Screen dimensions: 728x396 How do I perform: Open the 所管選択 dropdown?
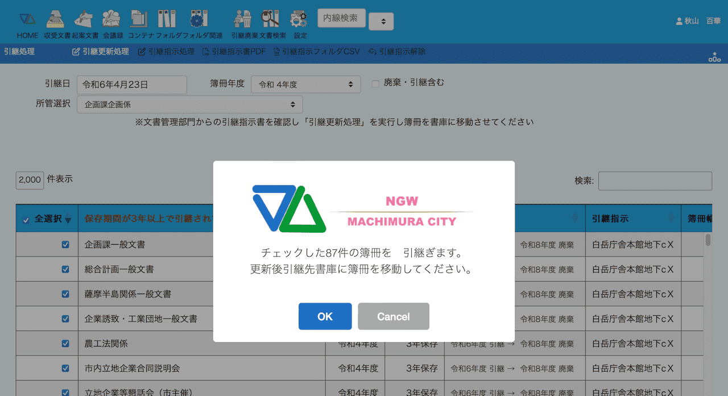click(x=190, y=105)
